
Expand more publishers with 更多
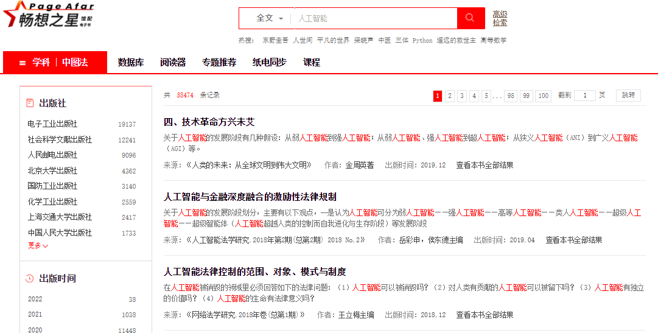pos(38,245)
